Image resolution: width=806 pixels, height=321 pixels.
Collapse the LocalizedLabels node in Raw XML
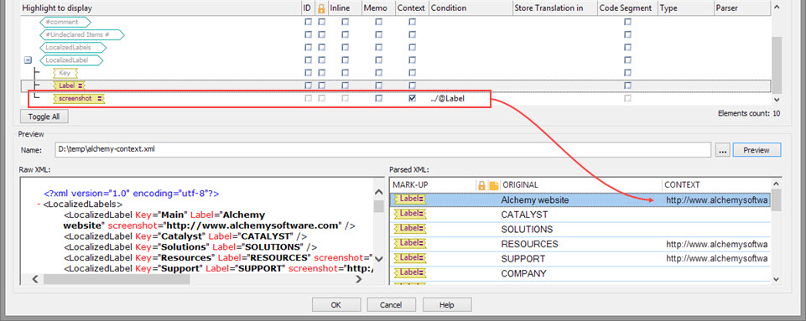[39, 205]
